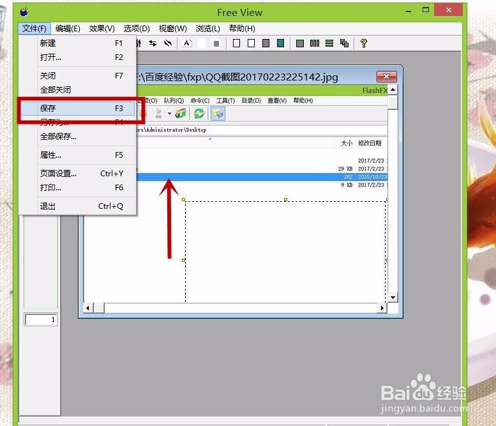Open the 选项(D) menu

click(137, 29)
